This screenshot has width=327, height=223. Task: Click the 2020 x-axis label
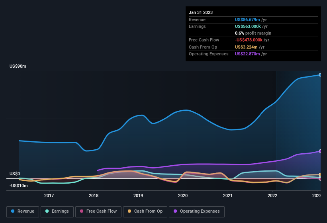183,196
